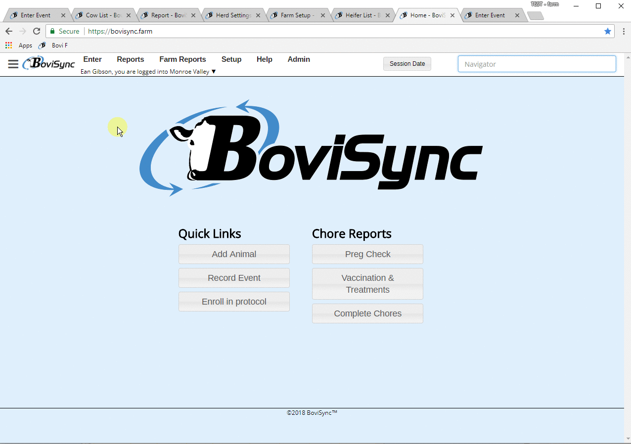Switch to the Report tab
Viewport: 631px width, 444px height.
click(168, 15)
